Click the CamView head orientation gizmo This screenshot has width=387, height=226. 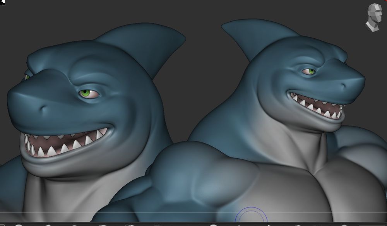tap(374, 17)
